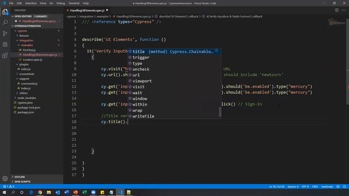Open the Windows Start menu

4,192
